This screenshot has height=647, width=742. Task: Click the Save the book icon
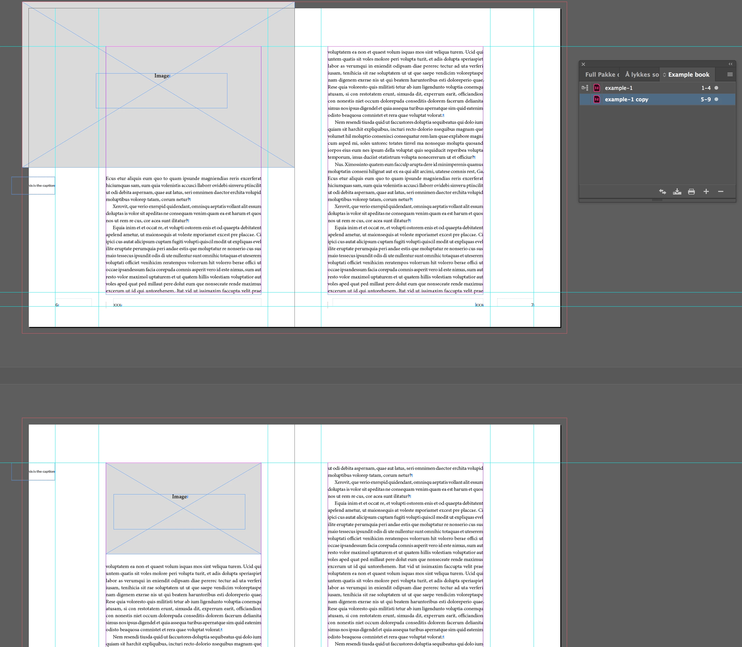tap(677, 192)
